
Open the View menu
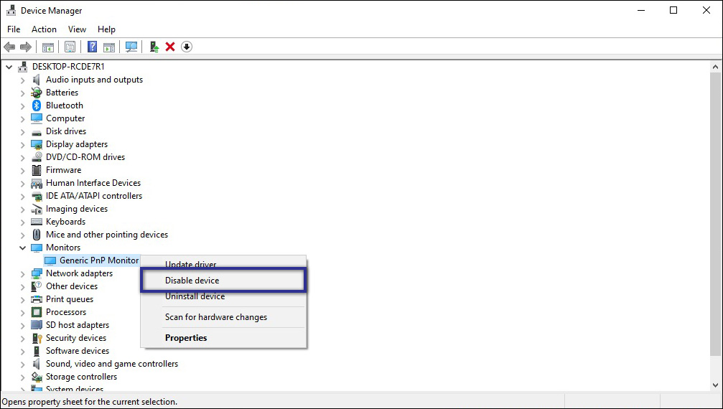tap(77, 29)
